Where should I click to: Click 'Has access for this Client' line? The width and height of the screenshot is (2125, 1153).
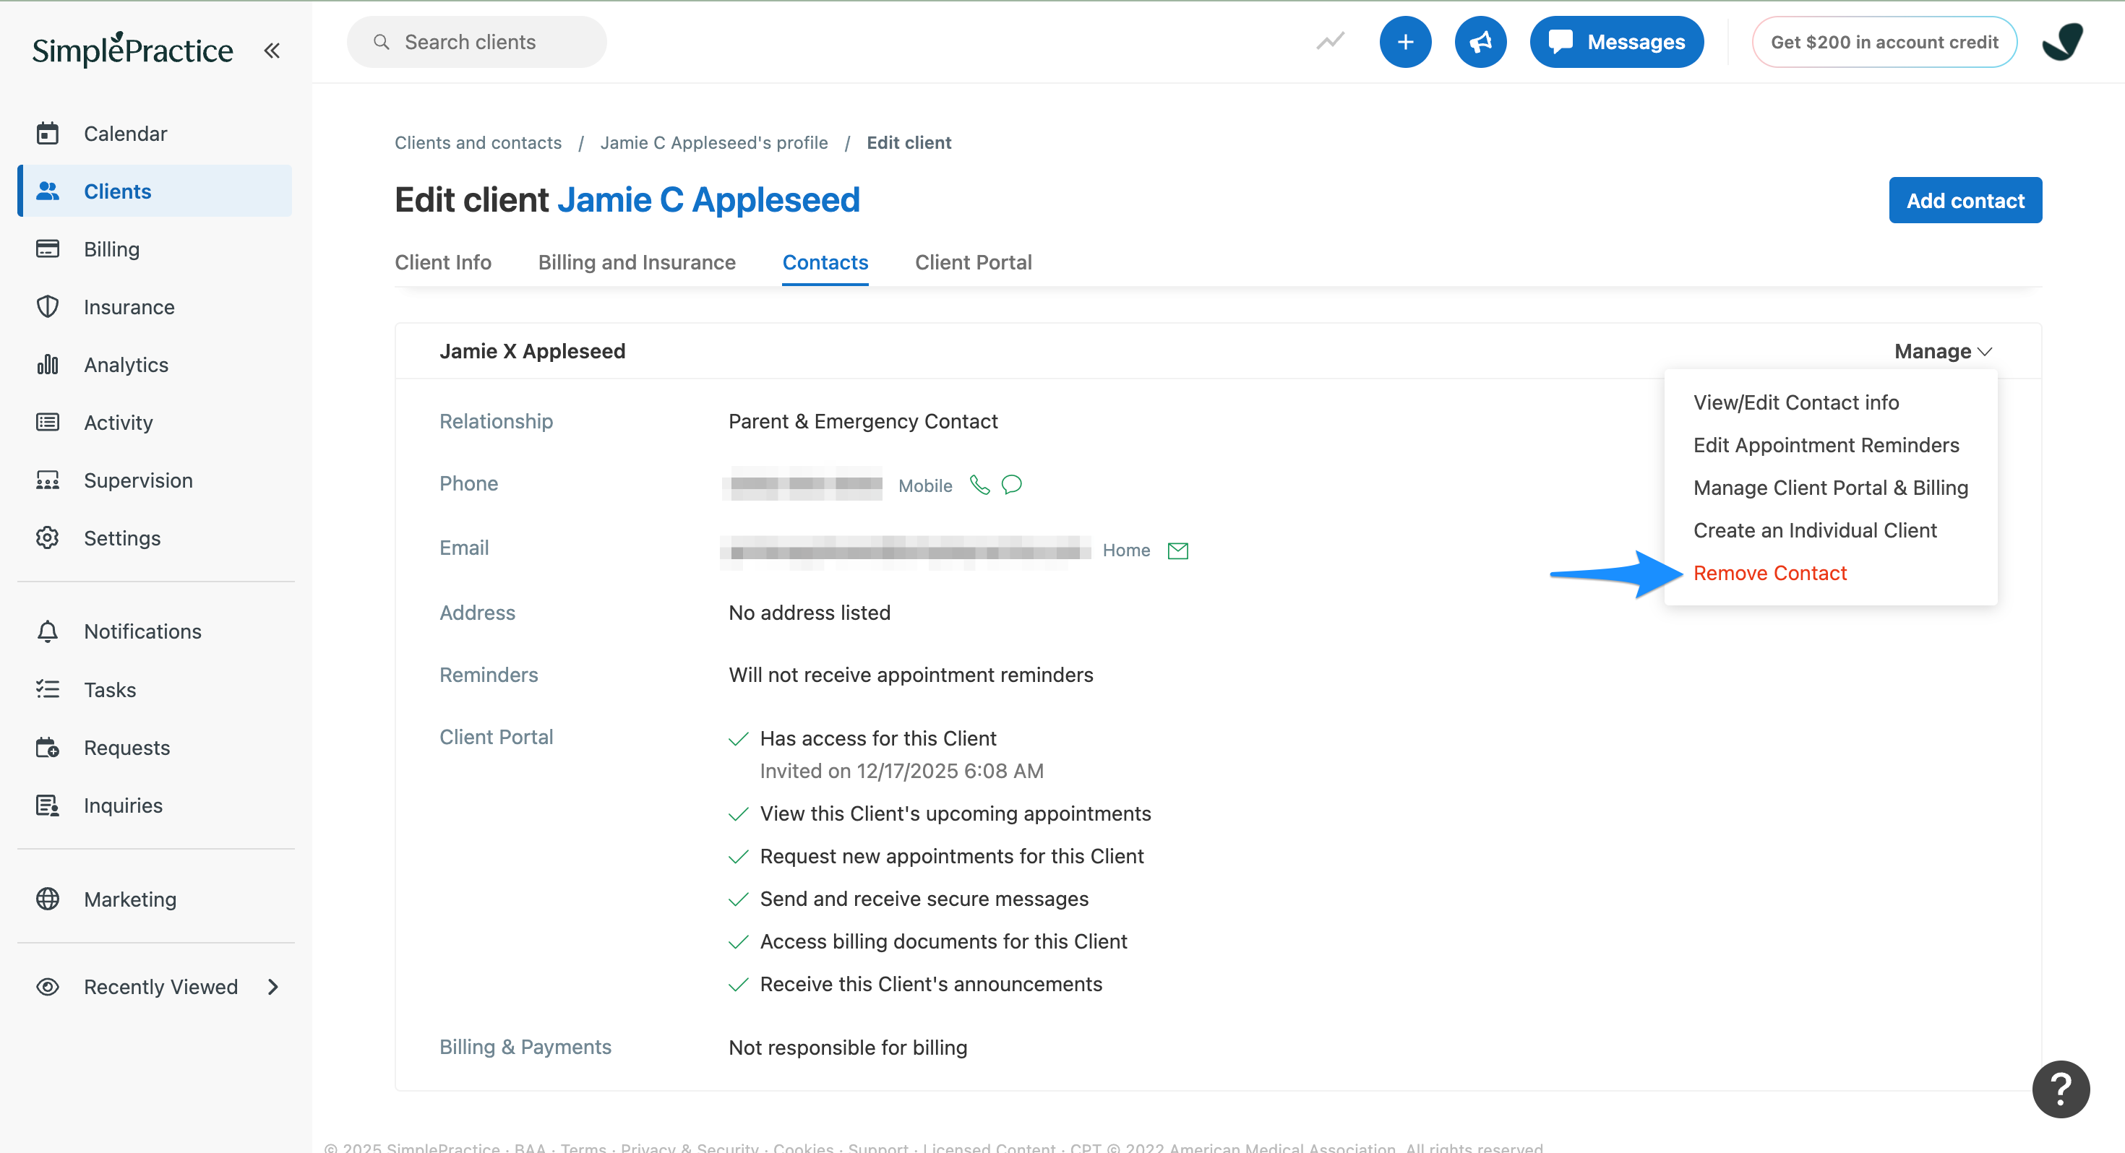pyautogui.click(x=877, y=738)
